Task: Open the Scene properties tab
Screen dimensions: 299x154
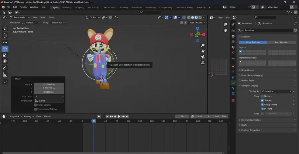Action: tap(233, 47)
